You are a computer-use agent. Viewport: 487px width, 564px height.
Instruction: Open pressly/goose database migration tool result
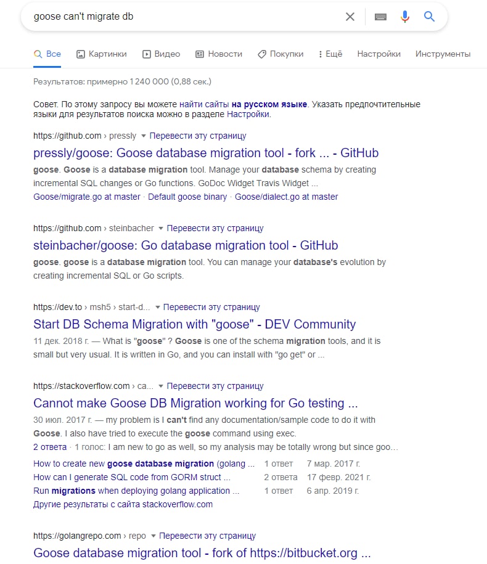(x=206, y=153)
